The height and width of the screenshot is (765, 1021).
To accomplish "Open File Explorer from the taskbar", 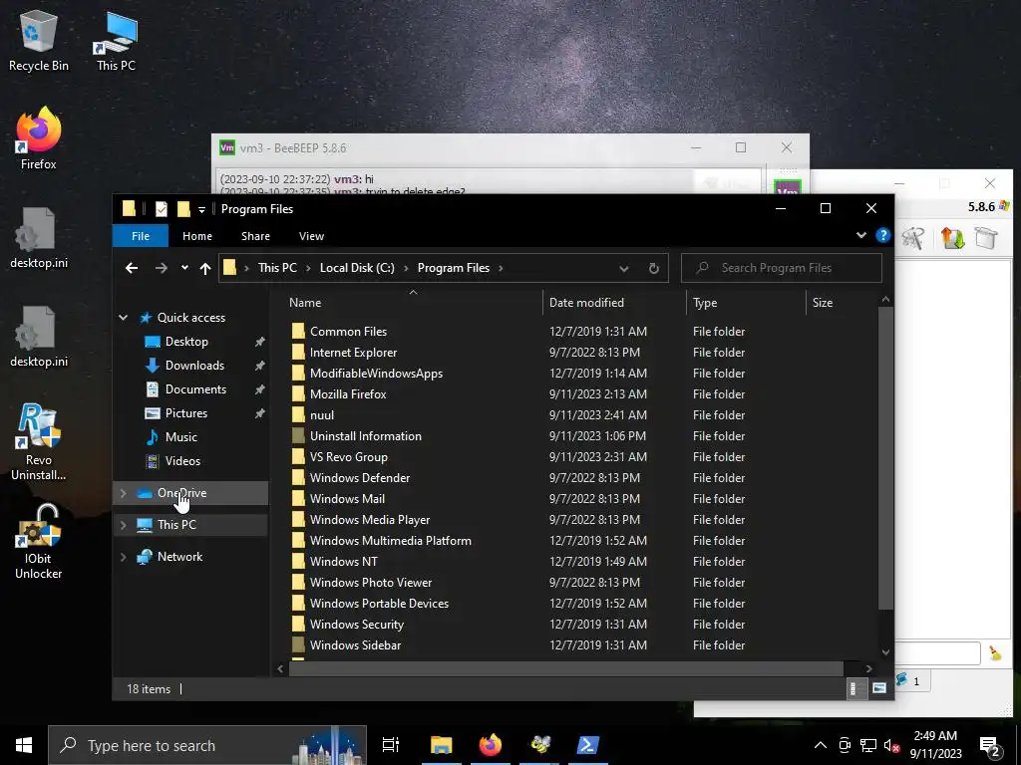I will point(441,745).
